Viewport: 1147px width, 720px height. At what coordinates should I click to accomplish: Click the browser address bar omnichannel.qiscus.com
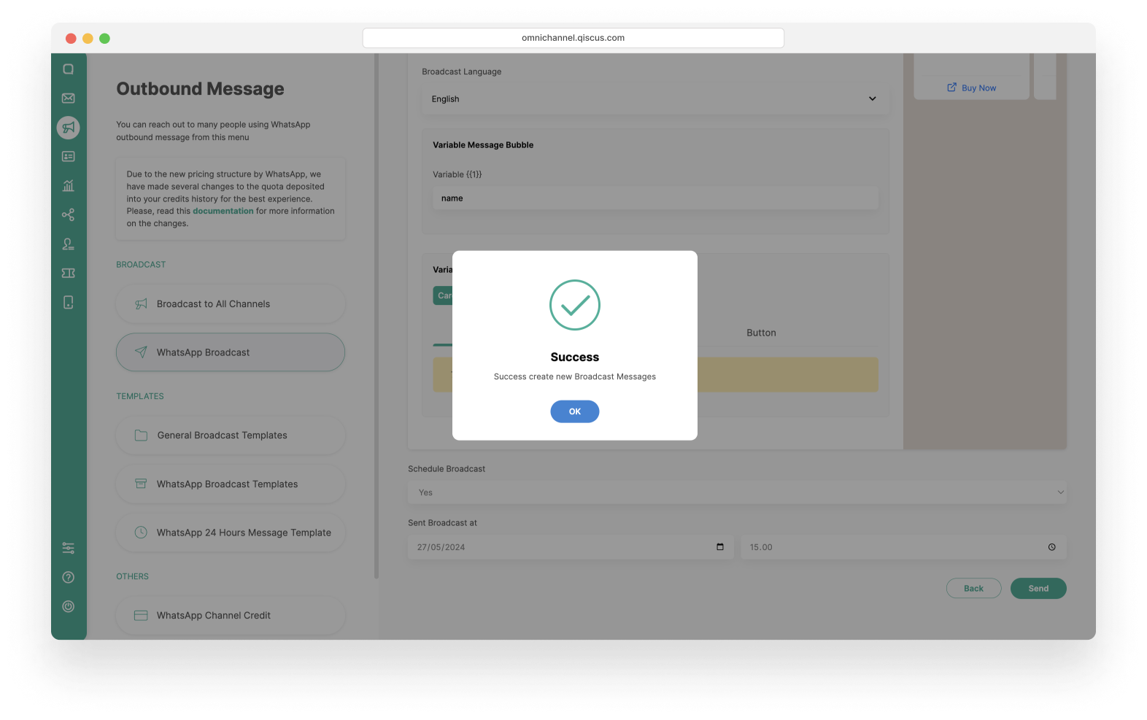point(573,38)
